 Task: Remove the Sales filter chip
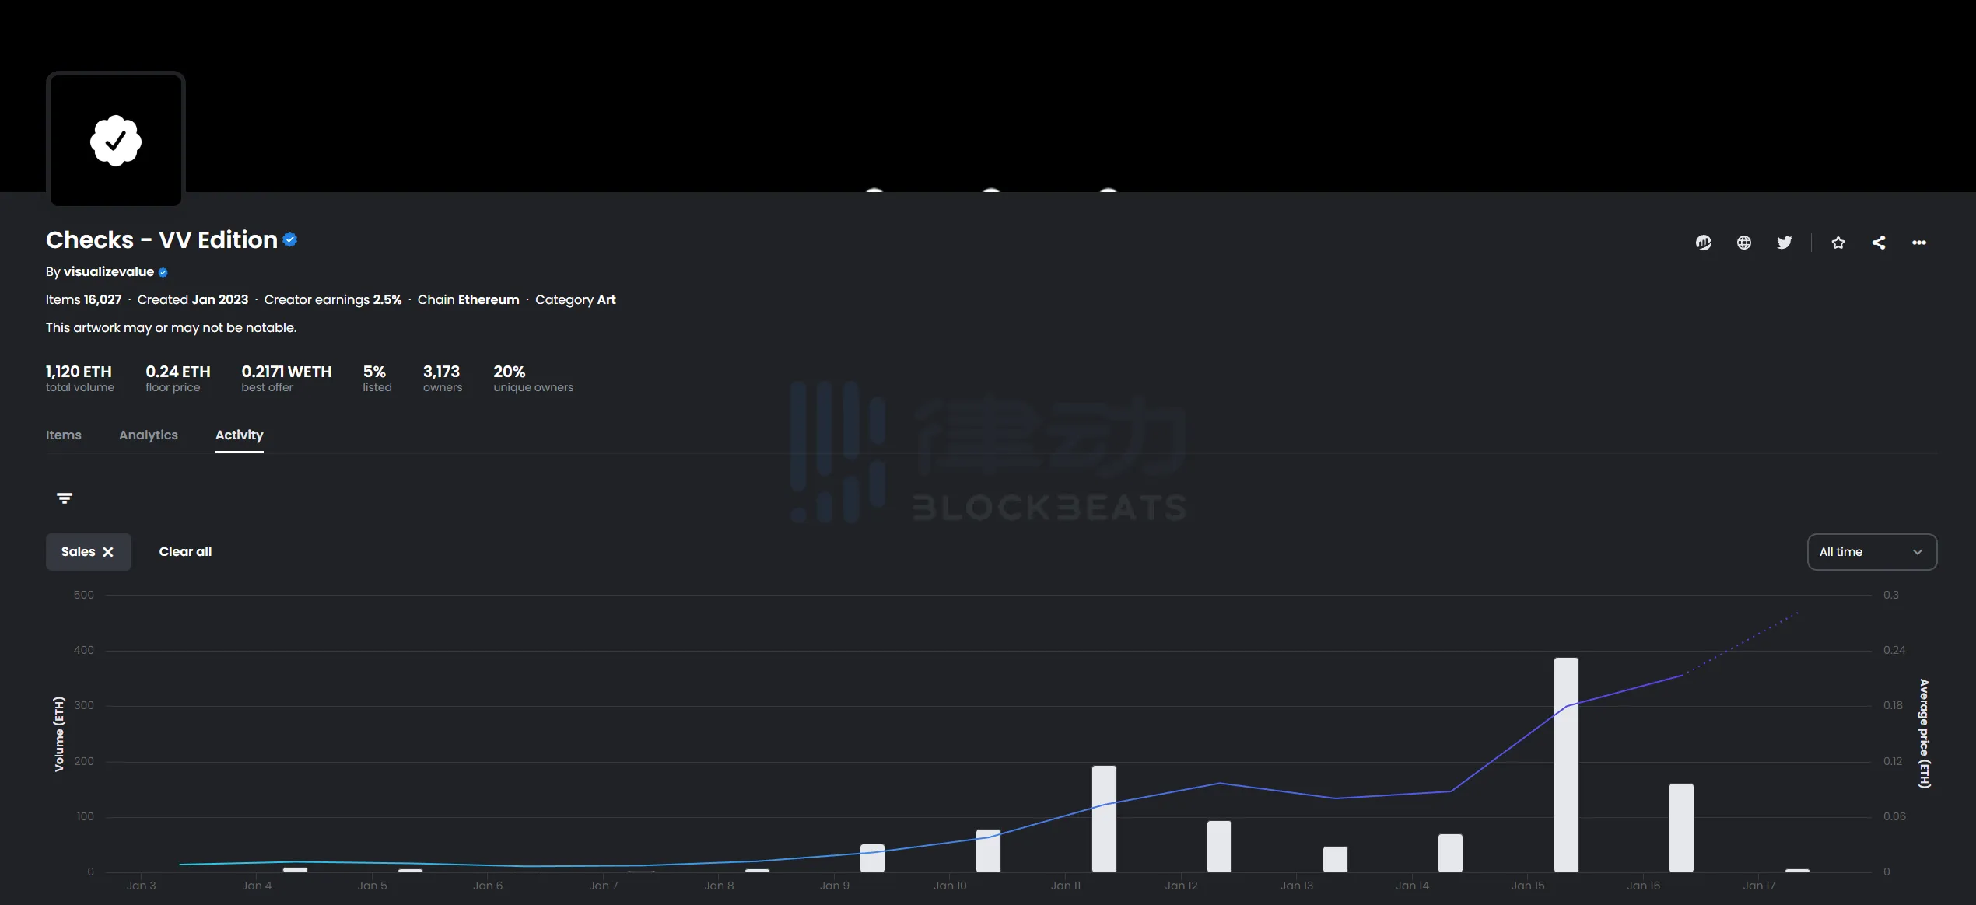point(108,552)
